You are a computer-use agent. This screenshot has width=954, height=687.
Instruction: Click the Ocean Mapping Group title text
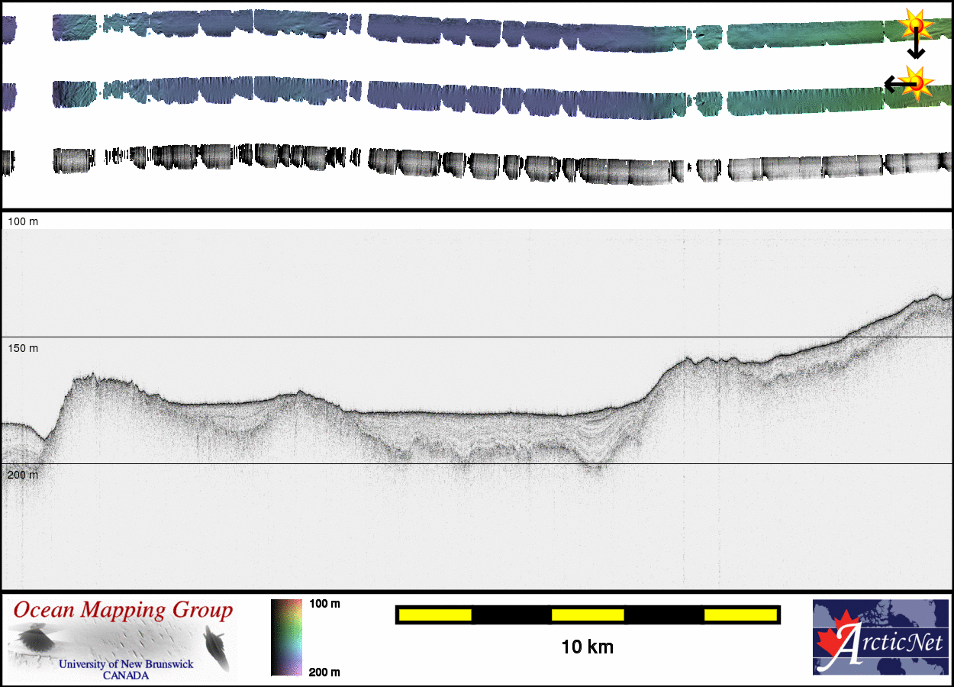coord(123,611)
